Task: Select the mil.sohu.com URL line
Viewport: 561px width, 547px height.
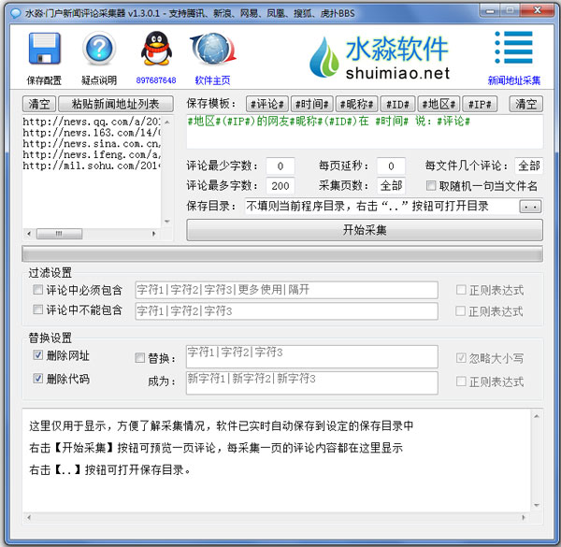Action: [92, 166]
